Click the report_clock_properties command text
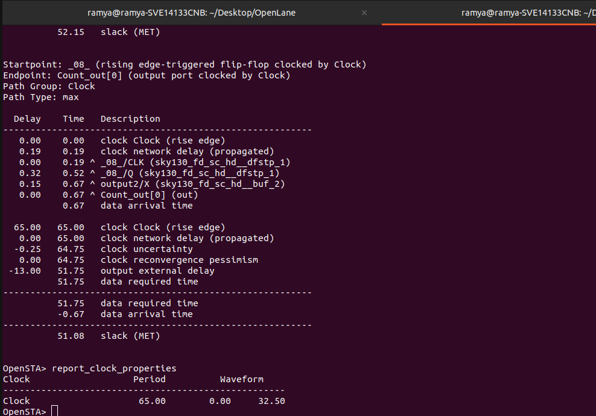596x416 pixels. pyautogui.click(x=115, y=368)
